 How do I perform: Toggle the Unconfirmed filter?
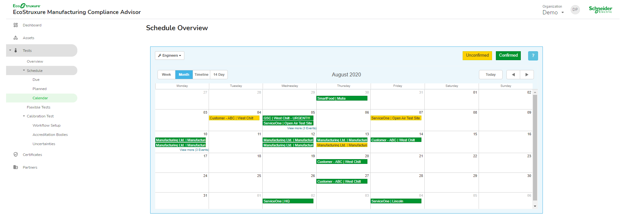click(477, 55)
